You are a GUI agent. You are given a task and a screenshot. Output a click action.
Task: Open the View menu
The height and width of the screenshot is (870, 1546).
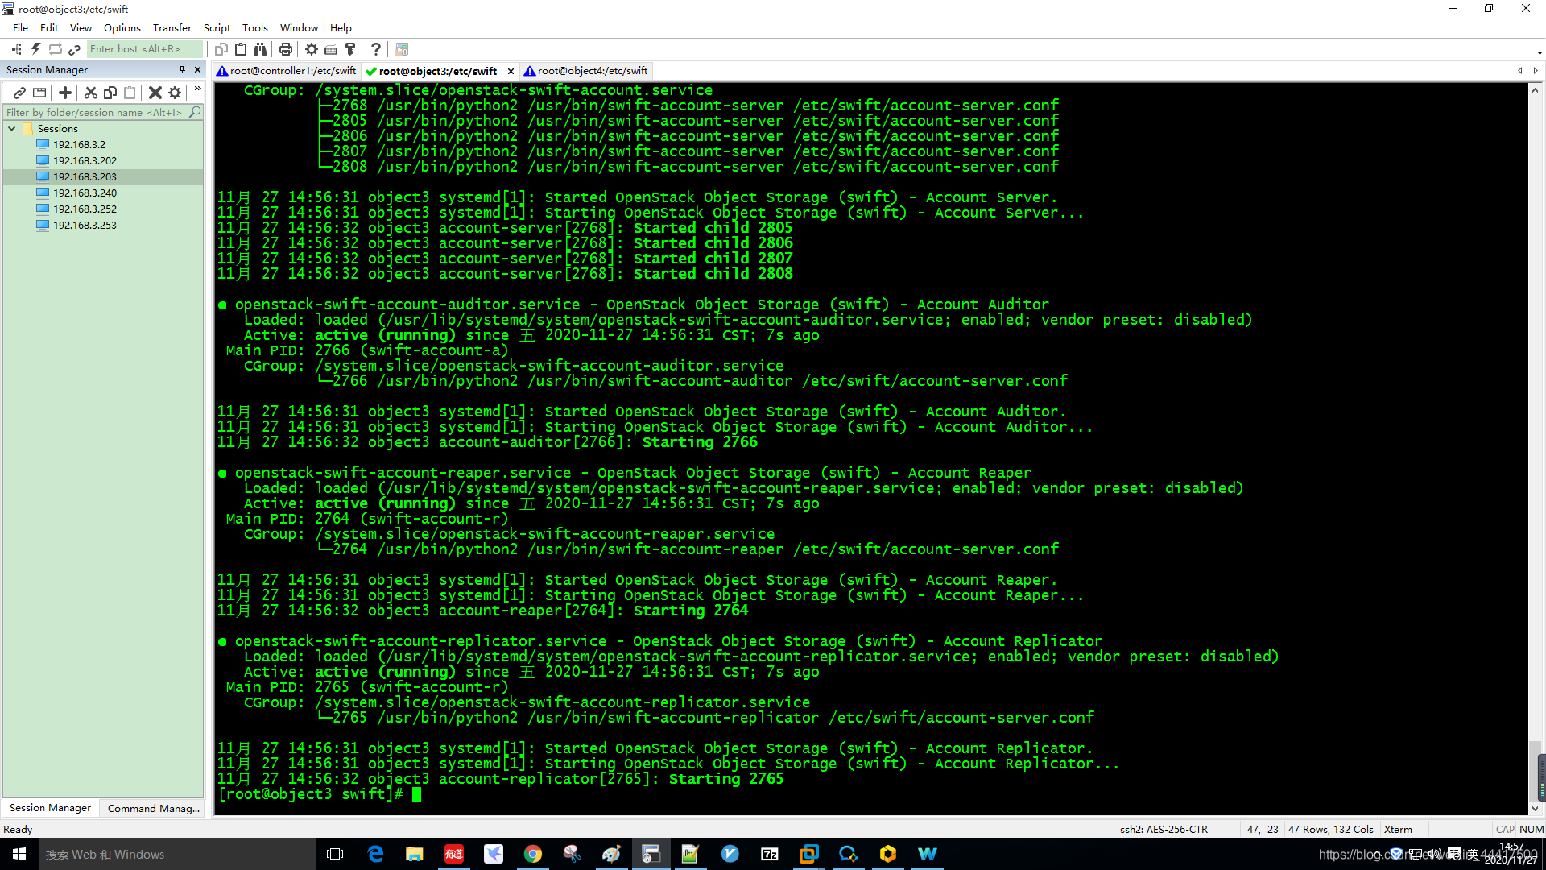[x=81, y=27]
